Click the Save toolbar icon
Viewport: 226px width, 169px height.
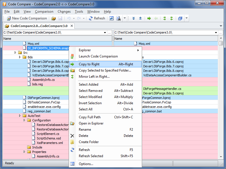pyautogui.click(x=60, y=18)
